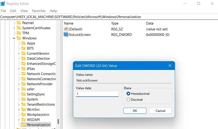Click the Registry Editor app icon in title bar
The image size is (218, 129).
(2, 4)
